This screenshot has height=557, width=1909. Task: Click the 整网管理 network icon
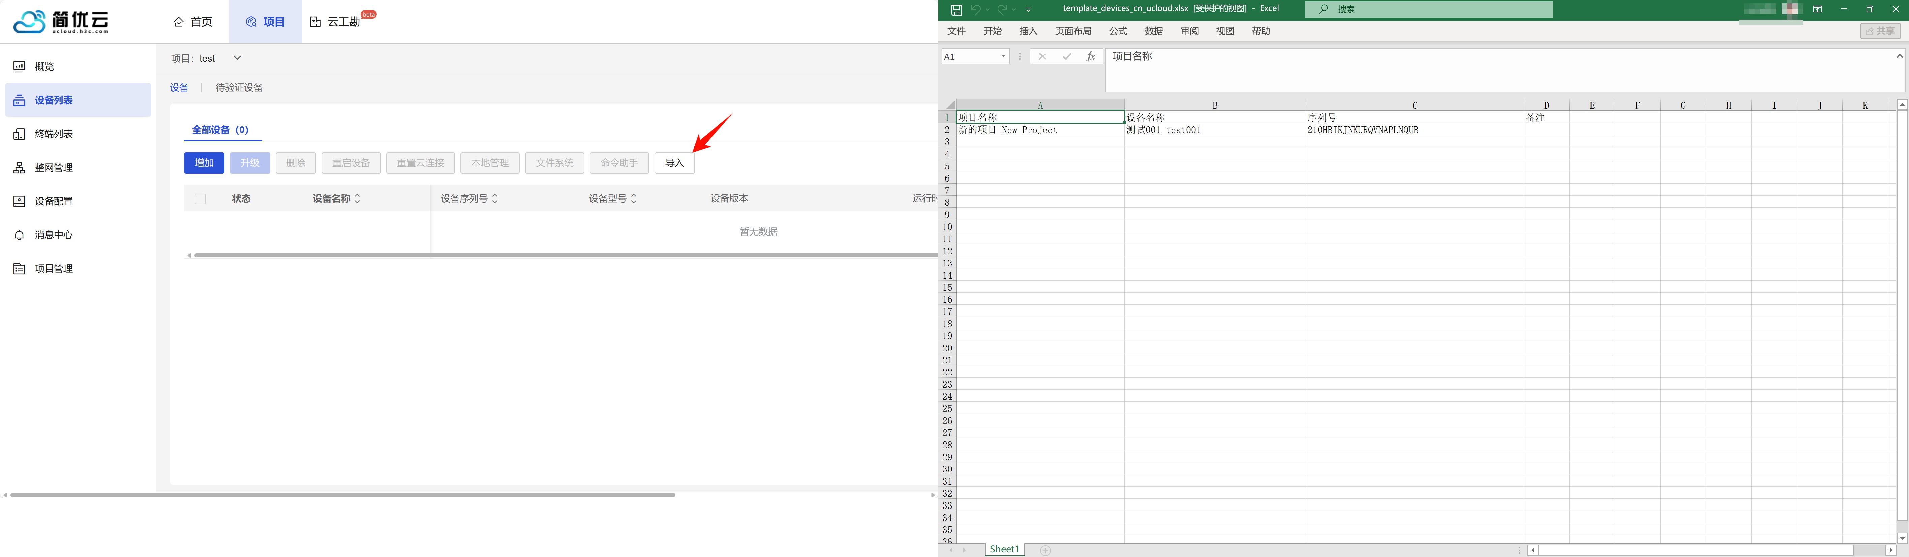(19, 167)
